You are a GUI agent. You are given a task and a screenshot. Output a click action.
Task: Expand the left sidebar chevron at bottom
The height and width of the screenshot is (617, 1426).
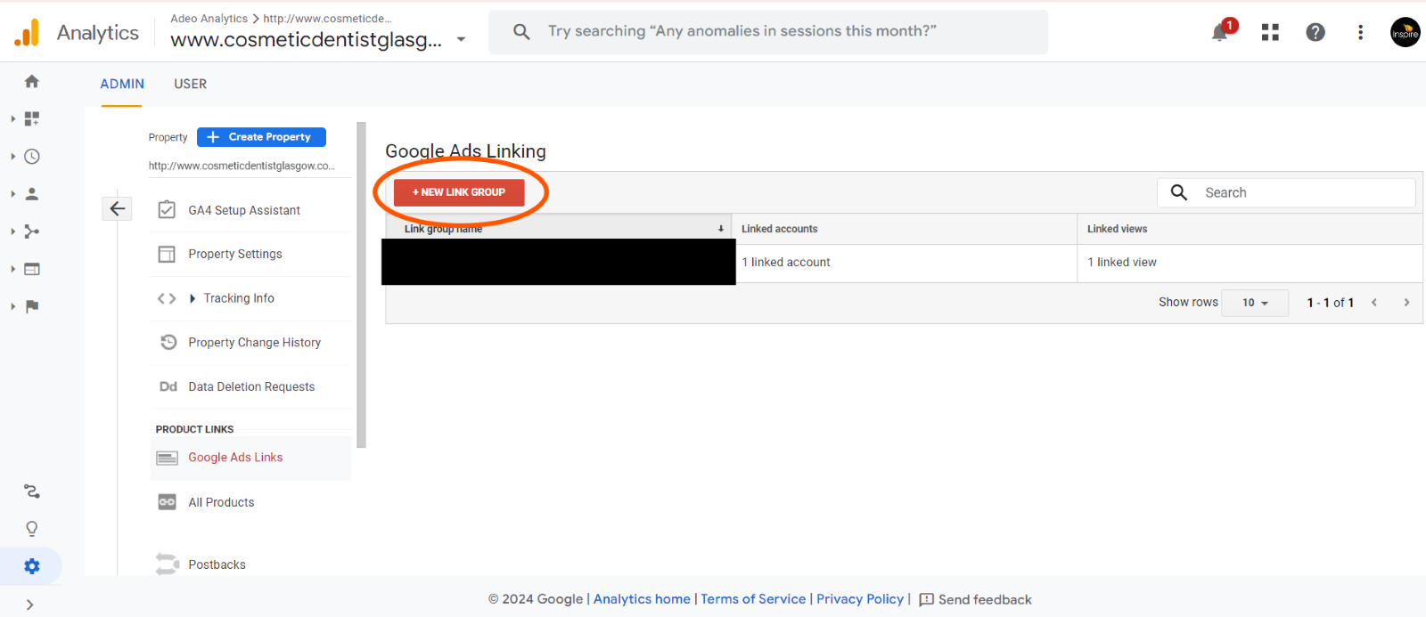tap(30, 605)
